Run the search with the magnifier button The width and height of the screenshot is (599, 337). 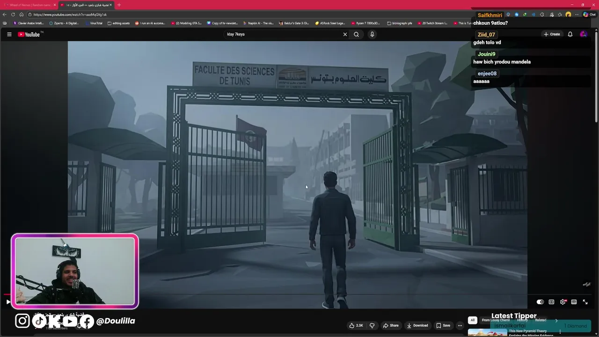pyautogui.click(x=356, y=34)
